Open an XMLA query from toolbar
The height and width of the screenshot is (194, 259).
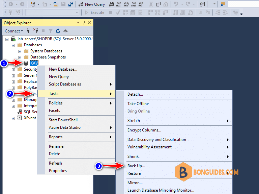(x=134, y=4)
